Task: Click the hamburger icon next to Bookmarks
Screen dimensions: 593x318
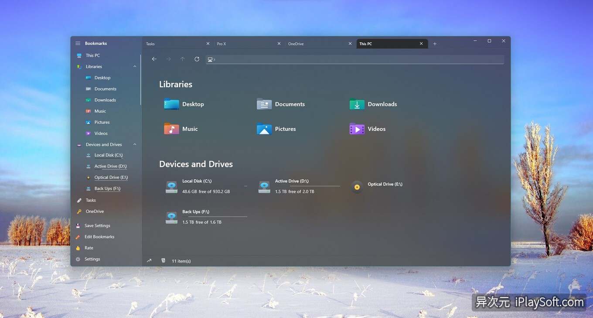Action: point(78,43)
